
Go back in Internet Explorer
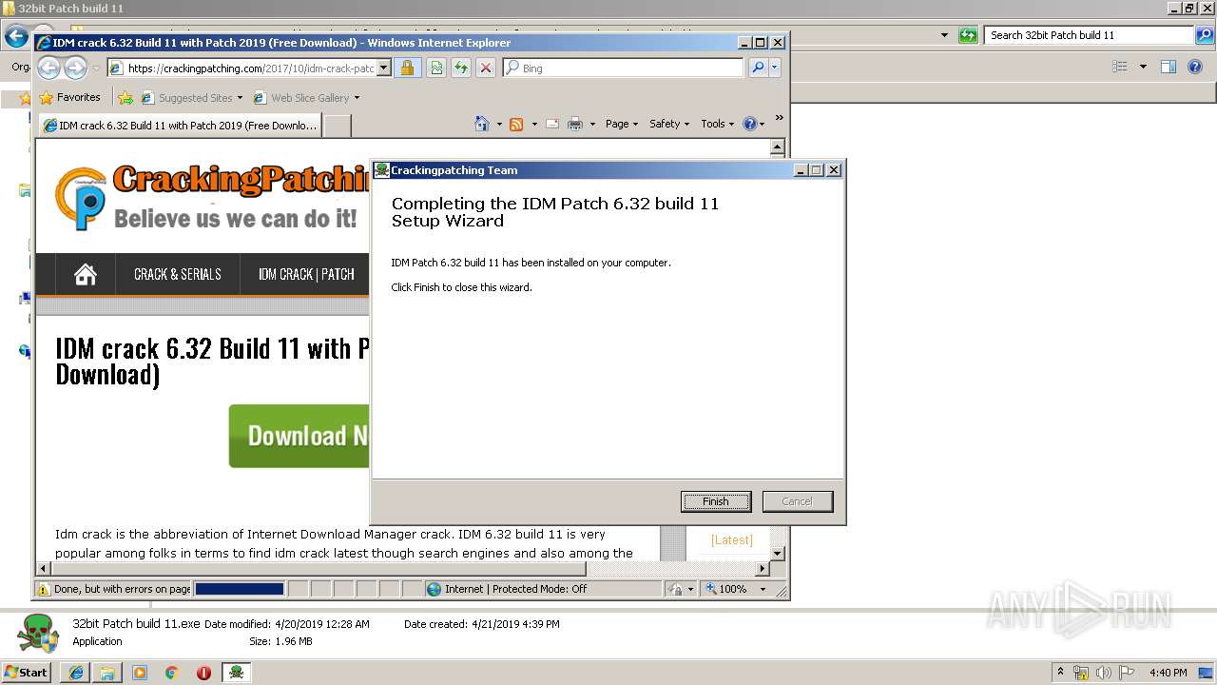click(x=48, y=68)
